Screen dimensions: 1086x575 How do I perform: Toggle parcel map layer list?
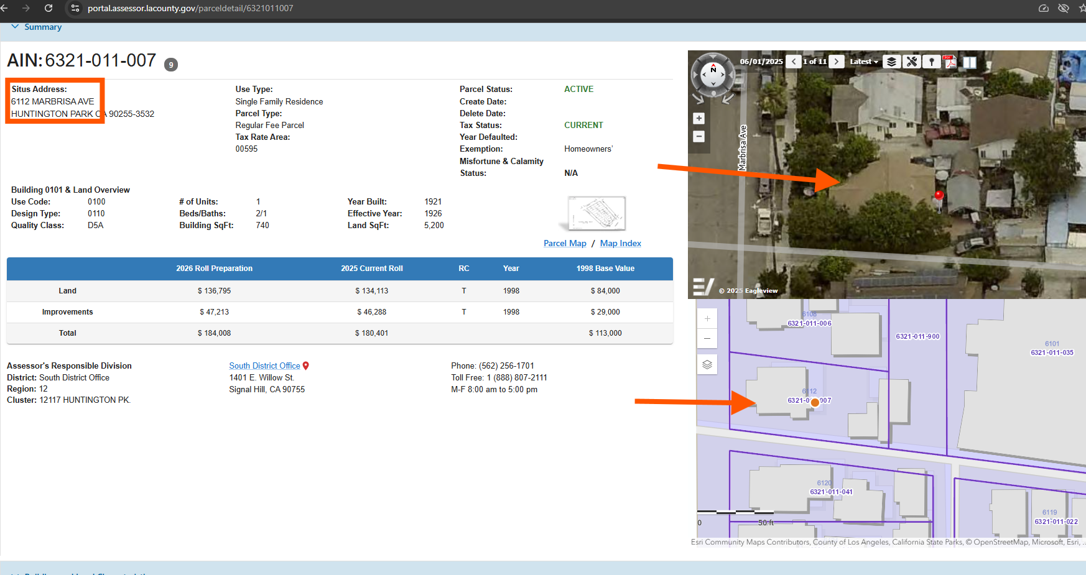(707, 365)
